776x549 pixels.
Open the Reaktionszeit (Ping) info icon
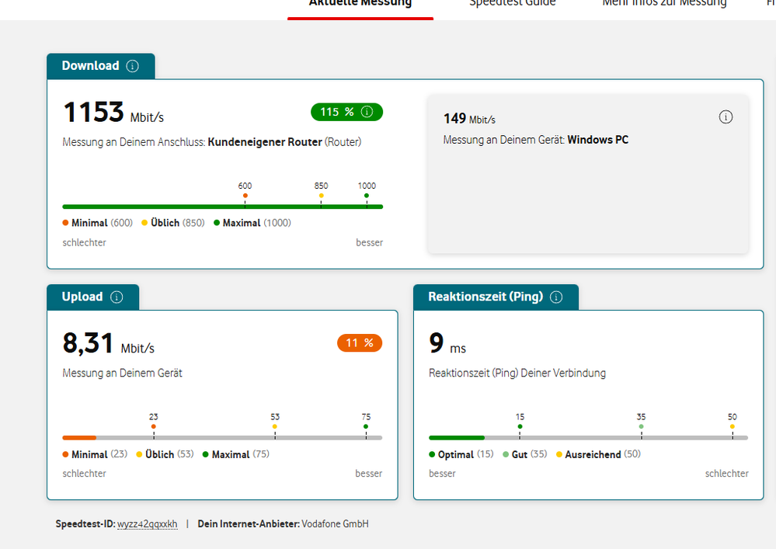(x=556, y=297)
